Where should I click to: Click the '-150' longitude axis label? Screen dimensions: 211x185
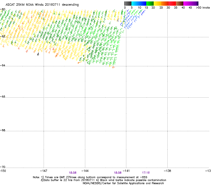click(x=3, y=171)
